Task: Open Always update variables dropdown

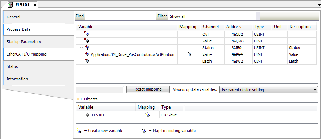Action: 315,90
